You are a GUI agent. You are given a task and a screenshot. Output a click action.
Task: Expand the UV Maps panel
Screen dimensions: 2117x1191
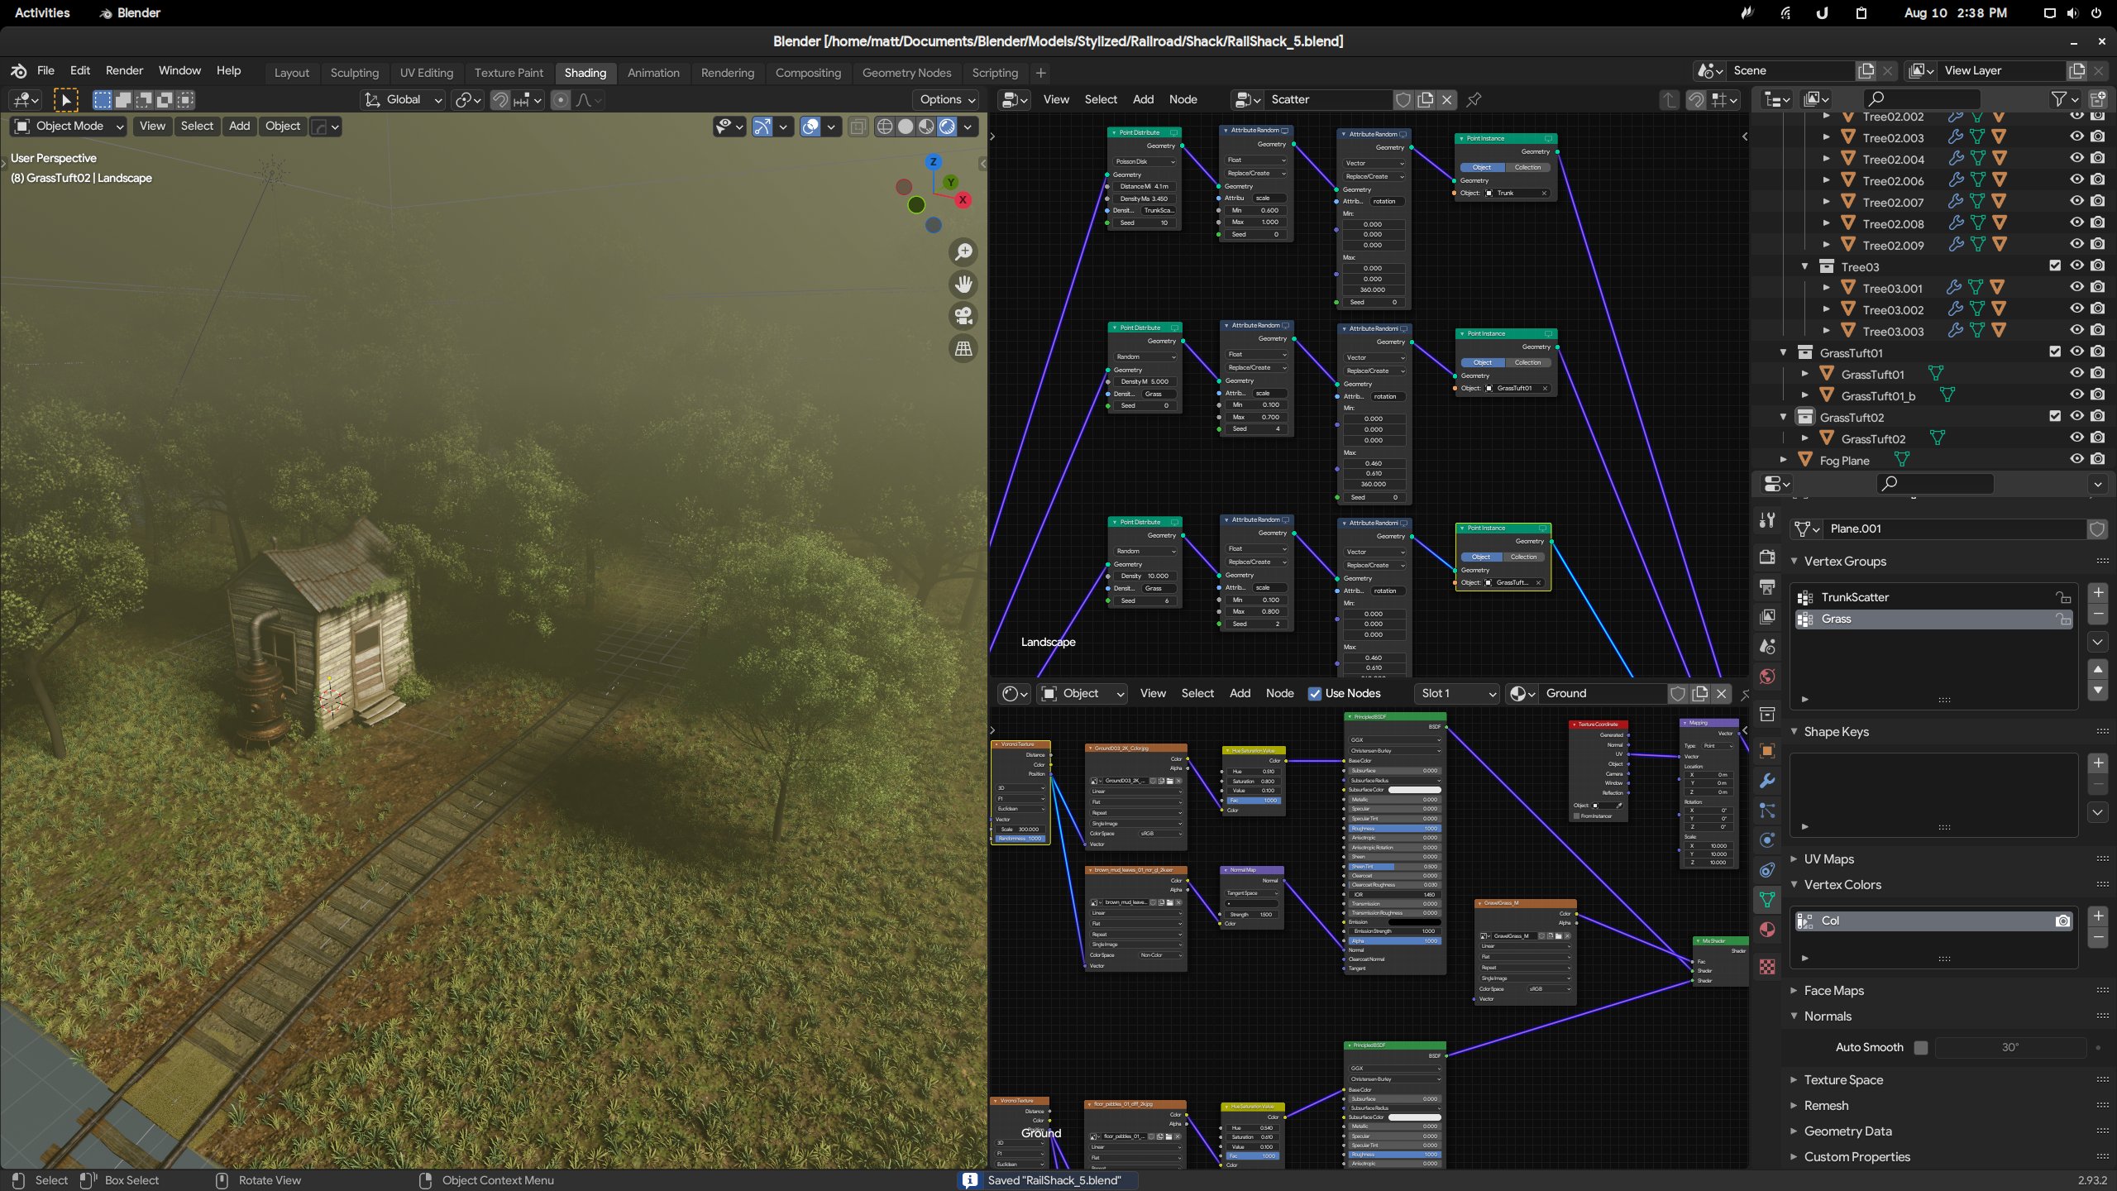1794,859
